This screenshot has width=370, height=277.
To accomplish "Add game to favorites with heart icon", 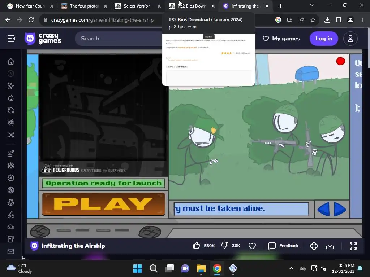I will tap(252, 246).
